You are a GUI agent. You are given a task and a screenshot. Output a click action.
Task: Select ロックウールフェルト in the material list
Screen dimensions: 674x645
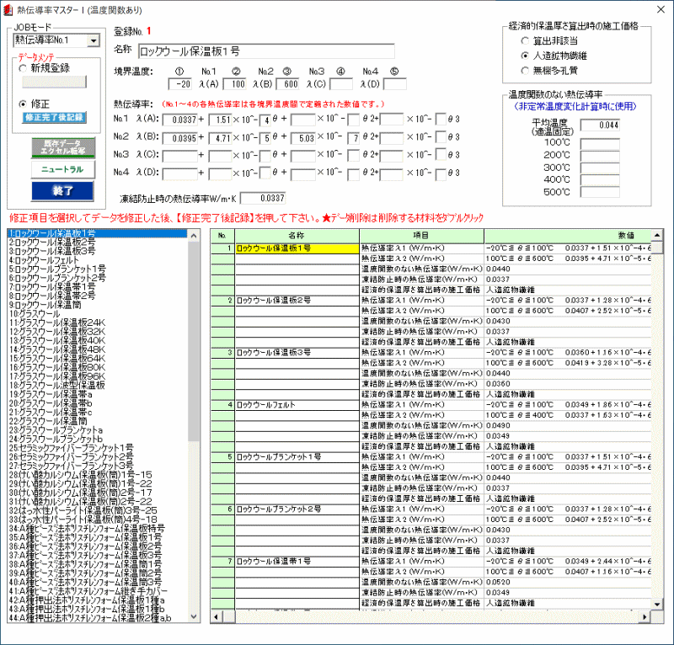tap(44, 260)
